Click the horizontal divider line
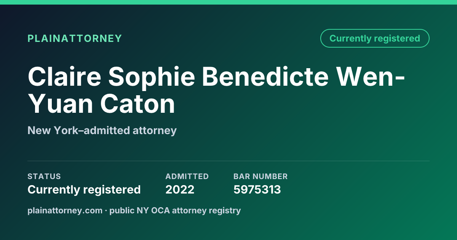The image size is (457, 240). (228, 161)
